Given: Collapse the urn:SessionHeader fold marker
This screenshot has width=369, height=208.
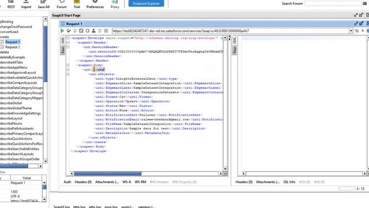Looking at the screenshot, I should point(68,47).
